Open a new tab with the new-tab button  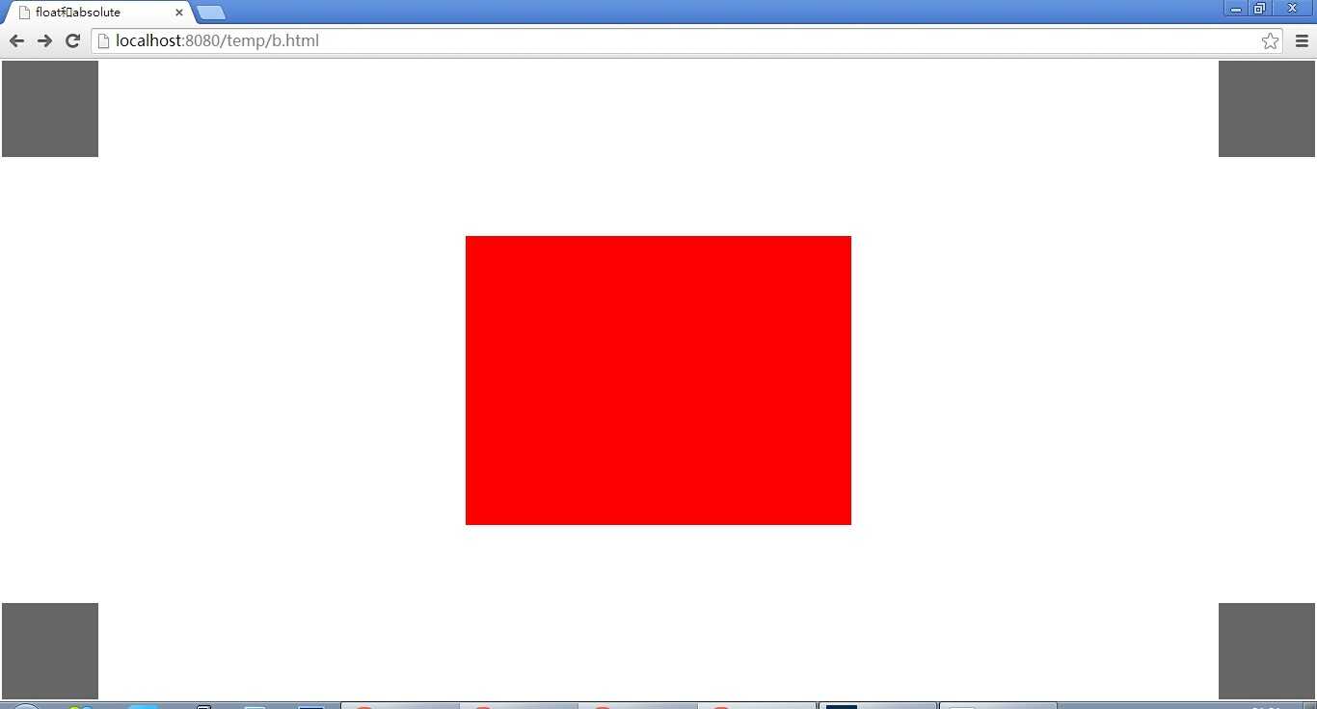pos(211,13)
